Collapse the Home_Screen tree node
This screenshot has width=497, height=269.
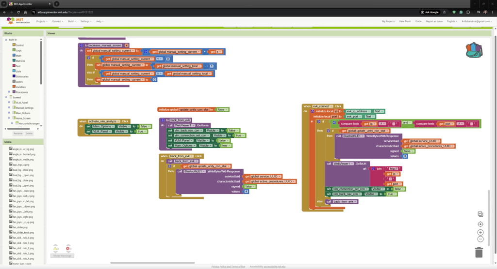(x=9, y=118)
